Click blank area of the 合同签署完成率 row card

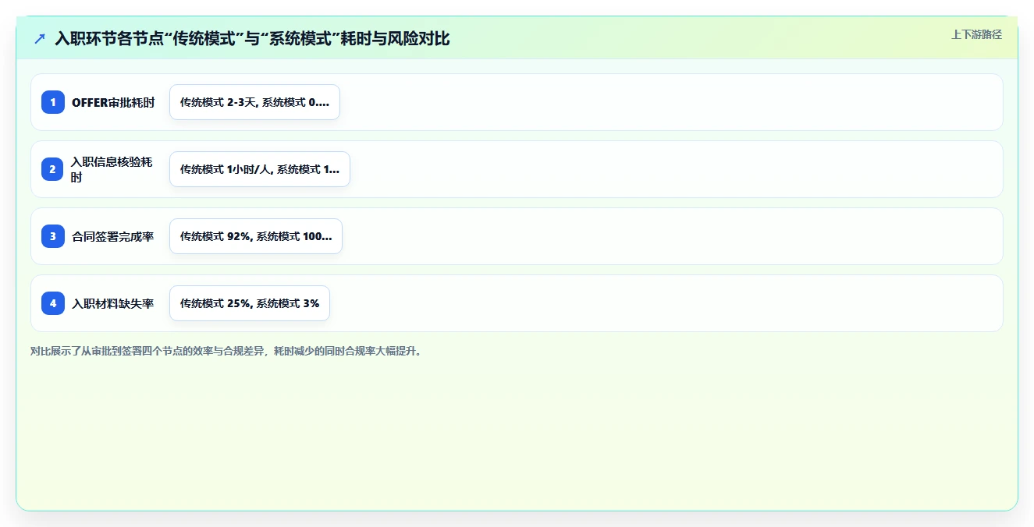[671, 236]
